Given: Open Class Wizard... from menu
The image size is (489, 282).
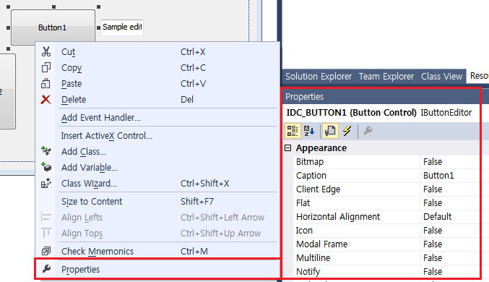Looking at the screenshot, I should pos(157,184).
